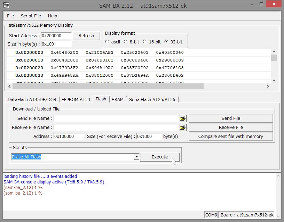The width and height of the screenshot is (284, 222).
Task: Click memory value 0x29080C09
Action: (170, 60)
